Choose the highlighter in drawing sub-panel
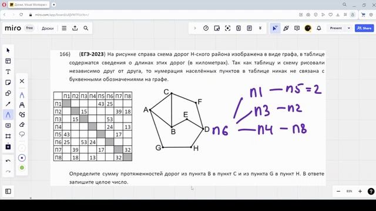The width and height of the screenshot is (376, 211). [22, 105]
